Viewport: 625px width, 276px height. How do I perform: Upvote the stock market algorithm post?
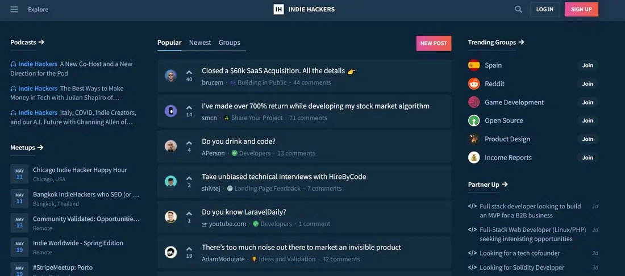[189, 107]
